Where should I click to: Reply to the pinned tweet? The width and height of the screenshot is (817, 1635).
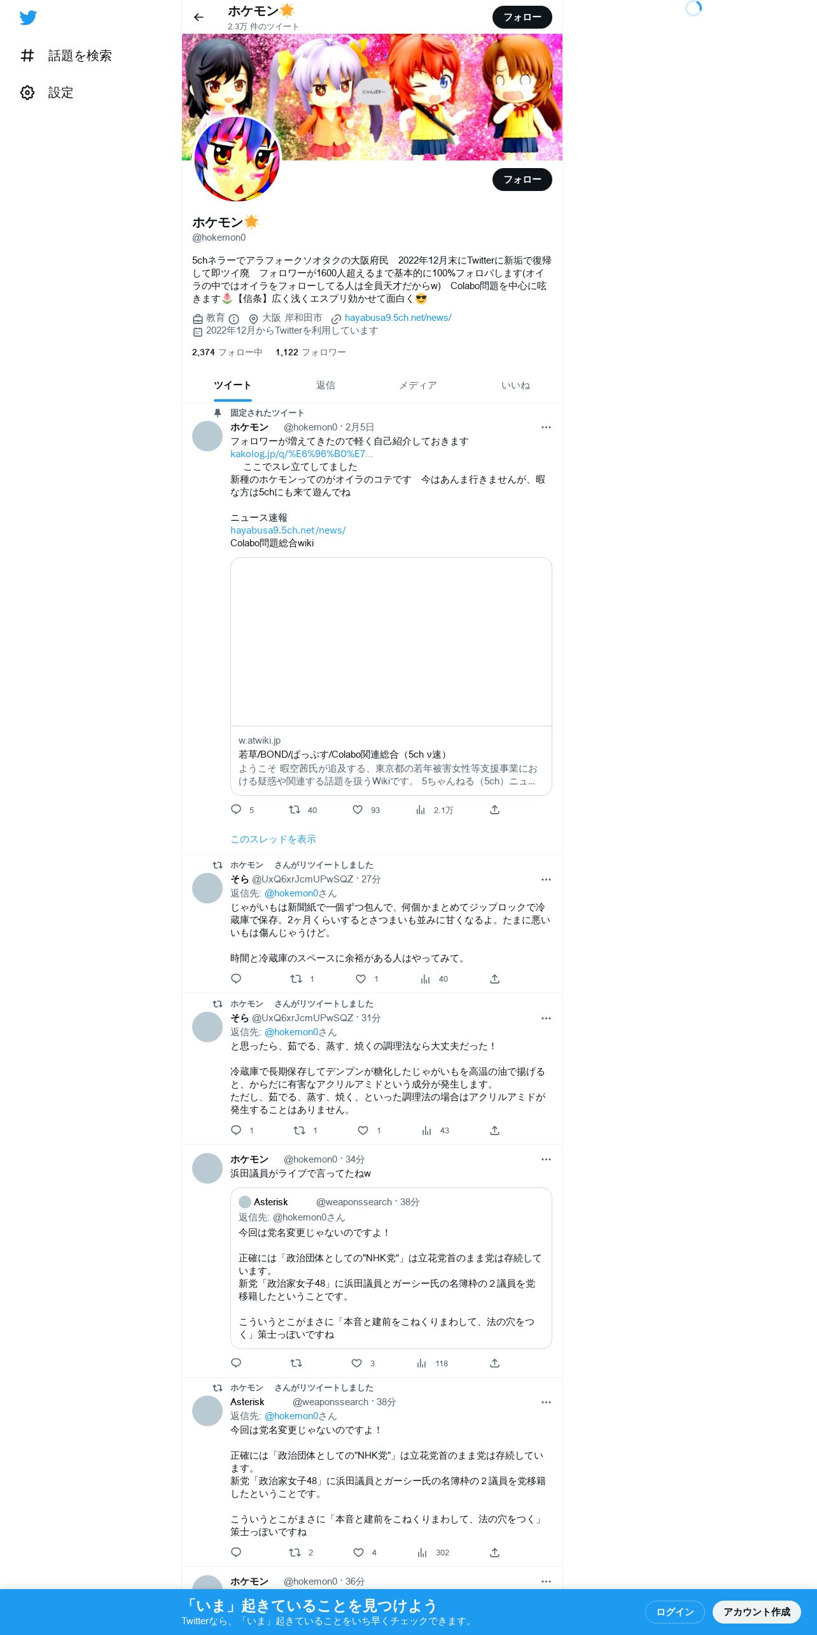236,809
